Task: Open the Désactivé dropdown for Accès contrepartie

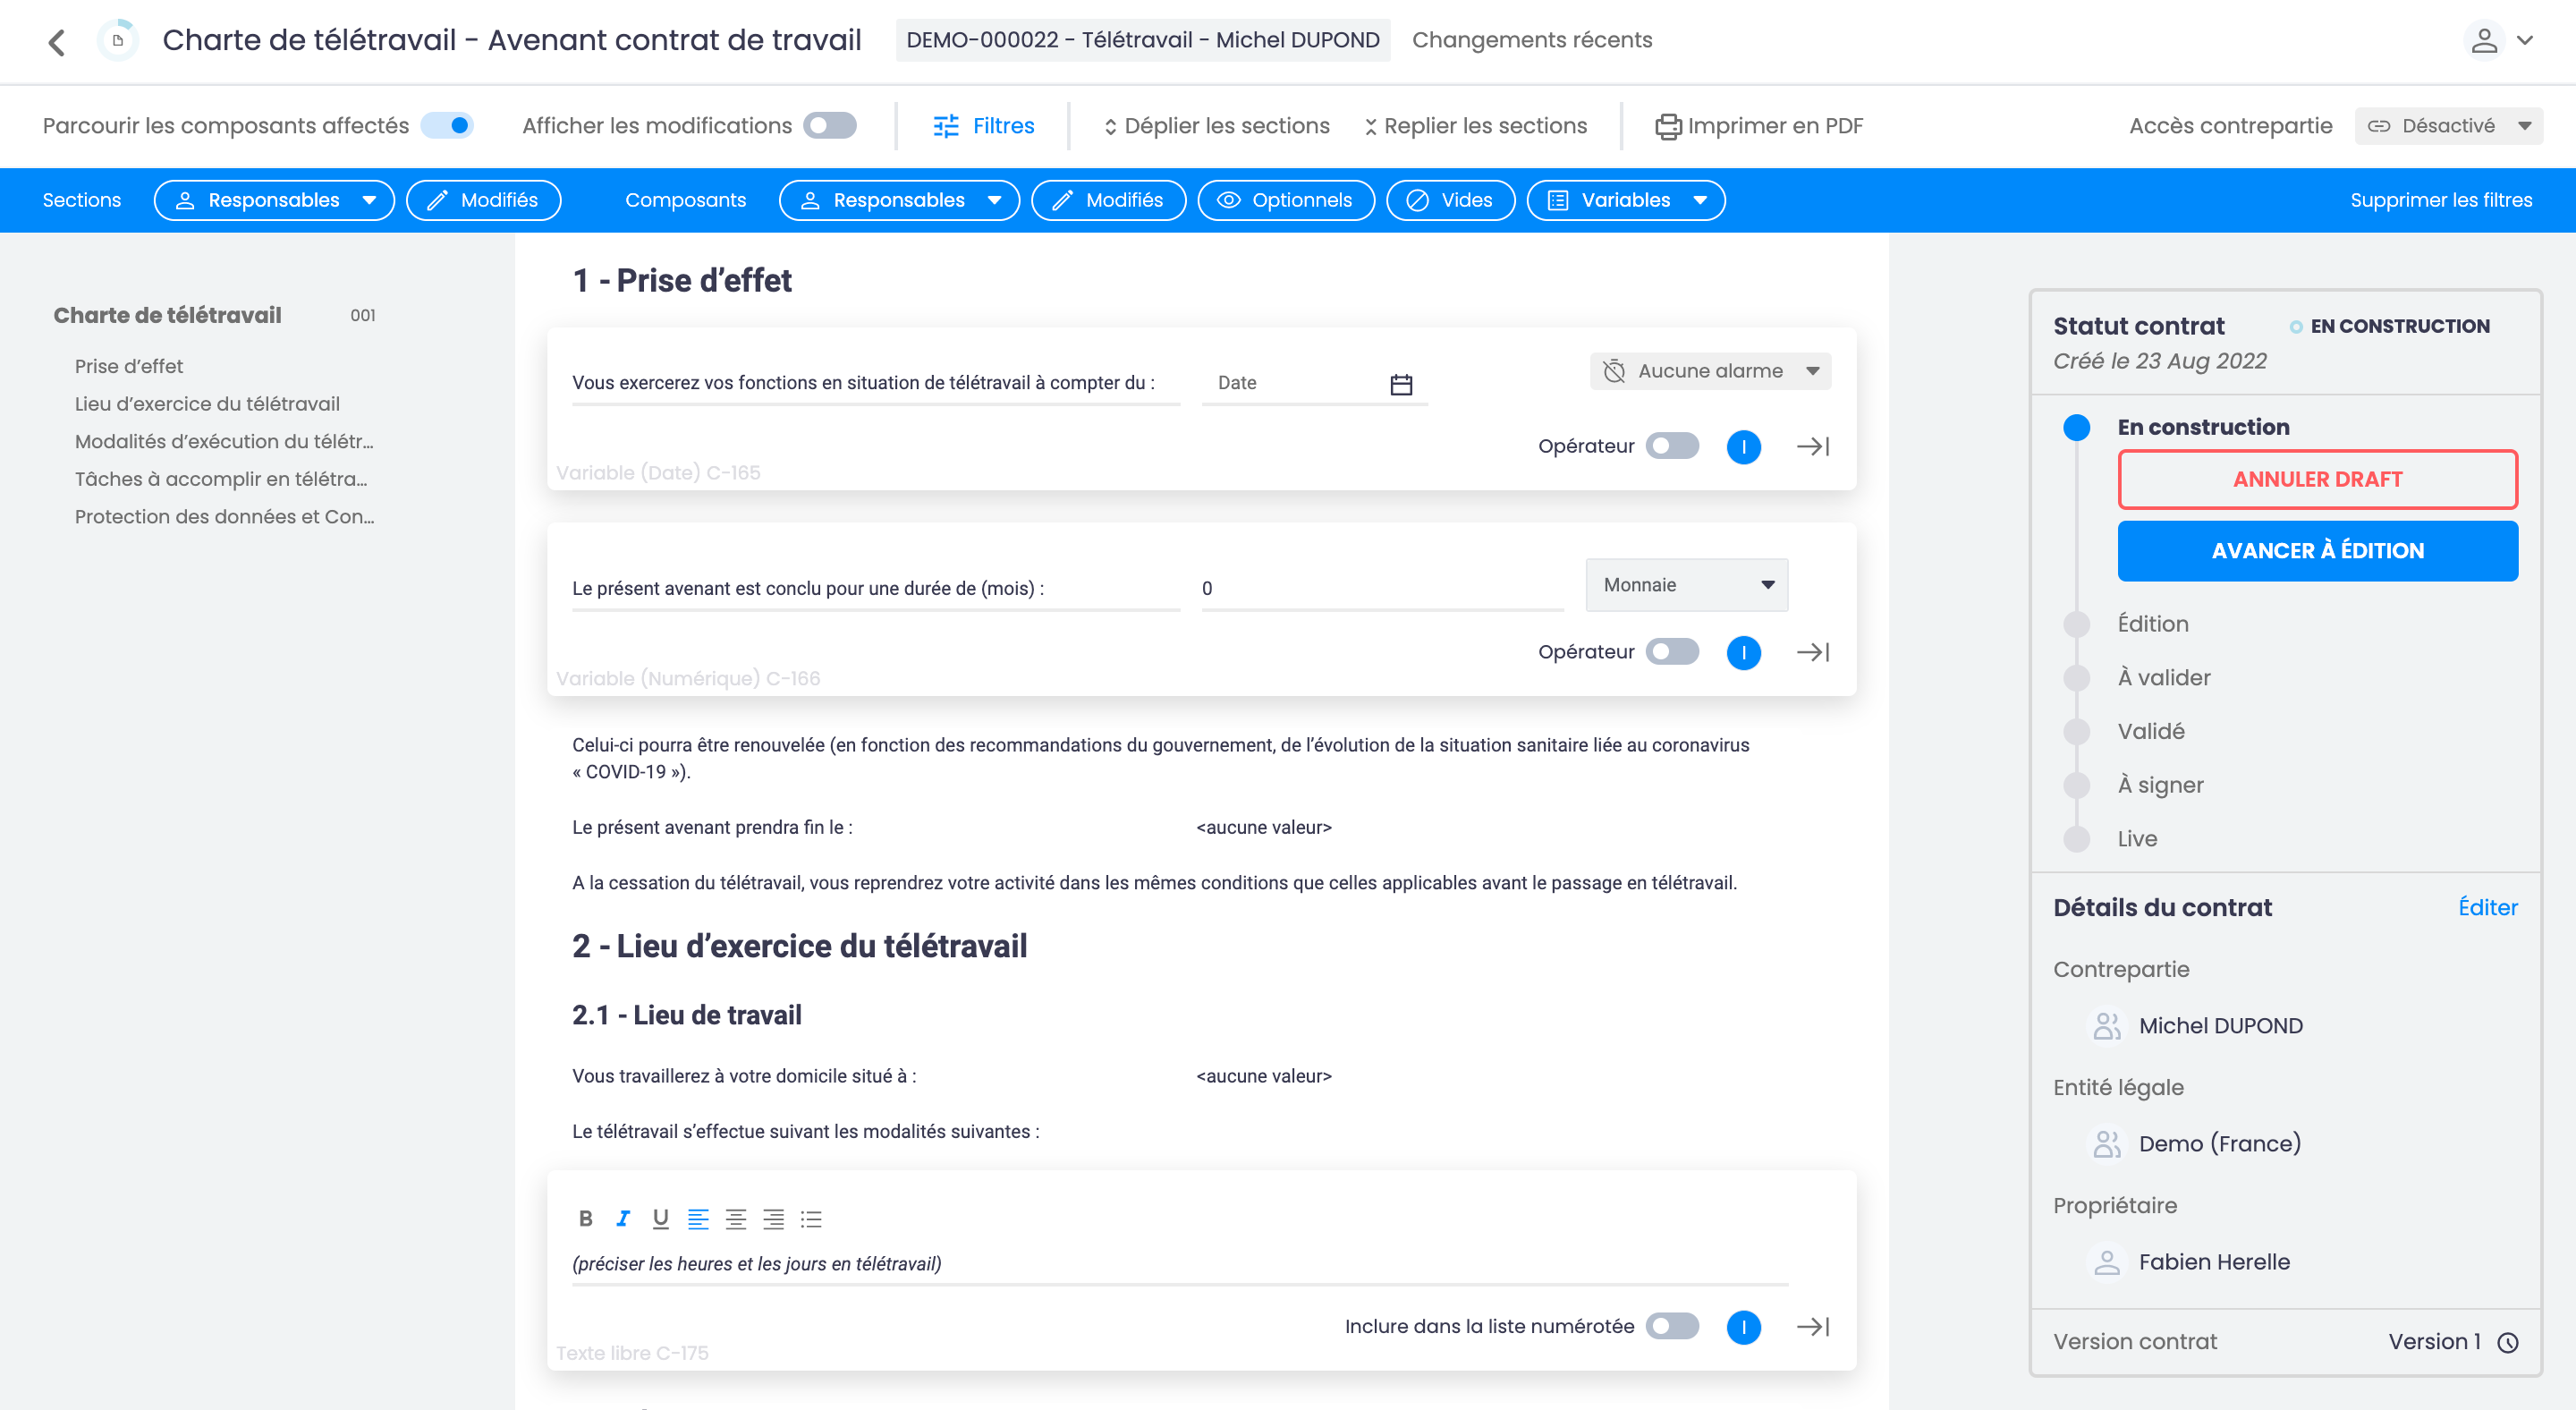Action: 2449,126
